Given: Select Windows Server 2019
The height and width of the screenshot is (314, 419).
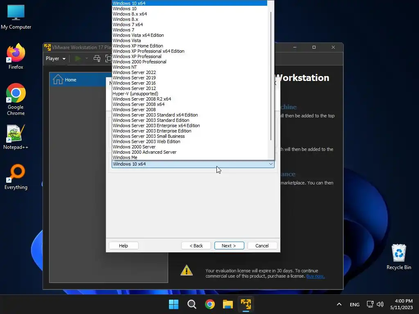Looking at the screenshot, I should pyautogui.click(x=189, y=78).
